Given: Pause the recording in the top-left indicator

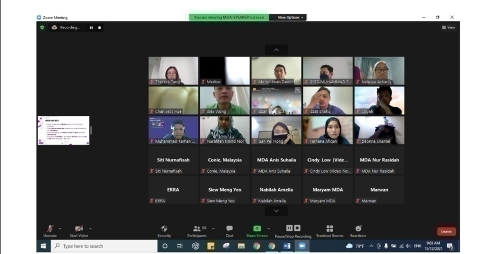Looking at the screenshot, I should tap(91, 28).
